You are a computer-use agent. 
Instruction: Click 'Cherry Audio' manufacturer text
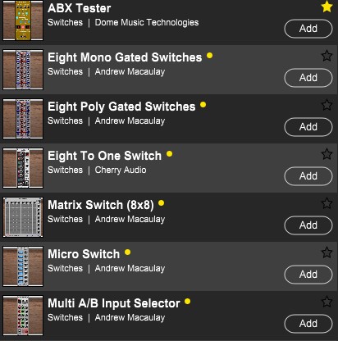point(121,170)
